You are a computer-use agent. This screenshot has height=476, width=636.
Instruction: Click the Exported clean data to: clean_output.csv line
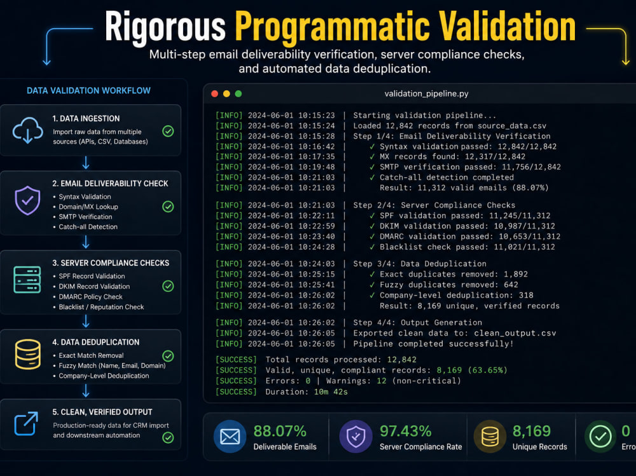click(455, 333)
